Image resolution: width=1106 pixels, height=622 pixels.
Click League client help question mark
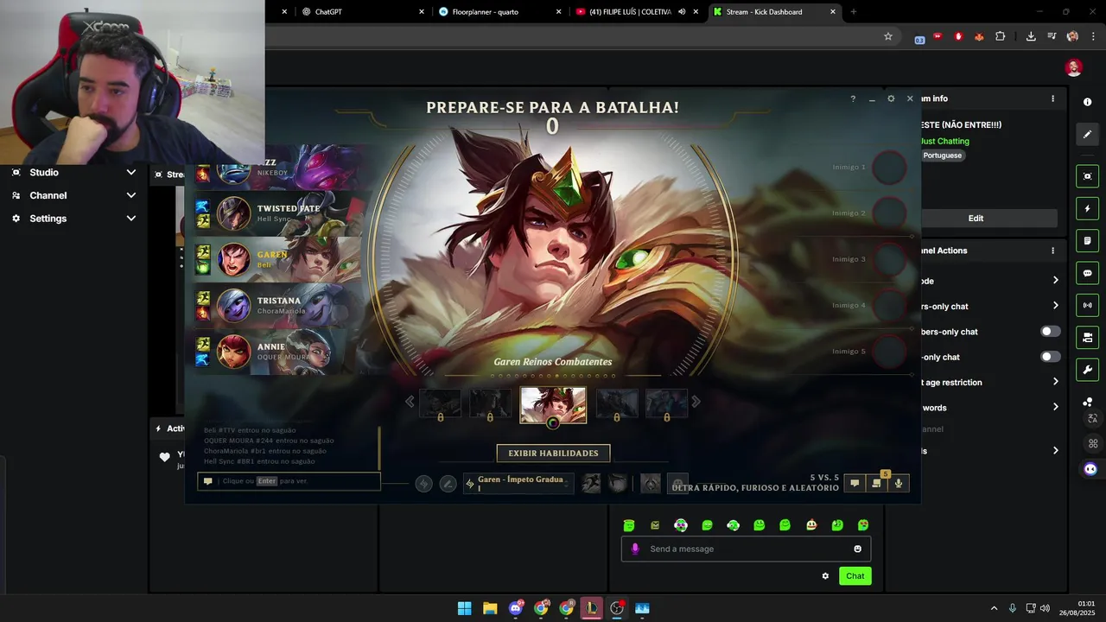click(853, 98)
